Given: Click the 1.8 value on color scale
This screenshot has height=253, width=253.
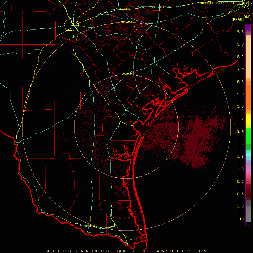Looking at the screenshot, I should coord(240,157).
